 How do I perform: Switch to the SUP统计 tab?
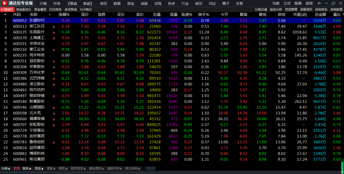point(86,10)
